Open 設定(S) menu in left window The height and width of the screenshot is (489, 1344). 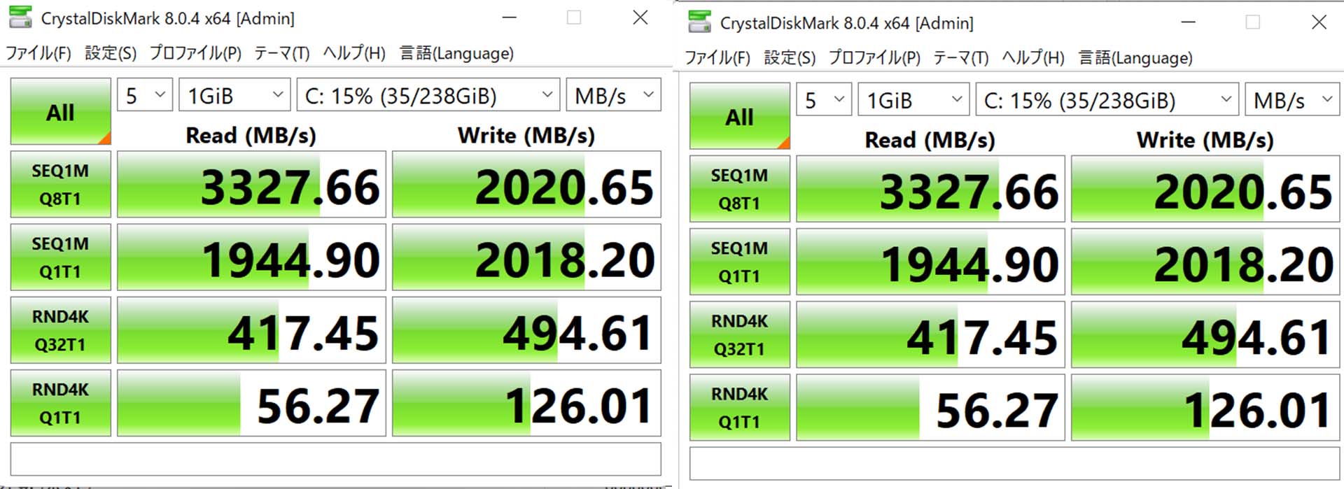111,53
